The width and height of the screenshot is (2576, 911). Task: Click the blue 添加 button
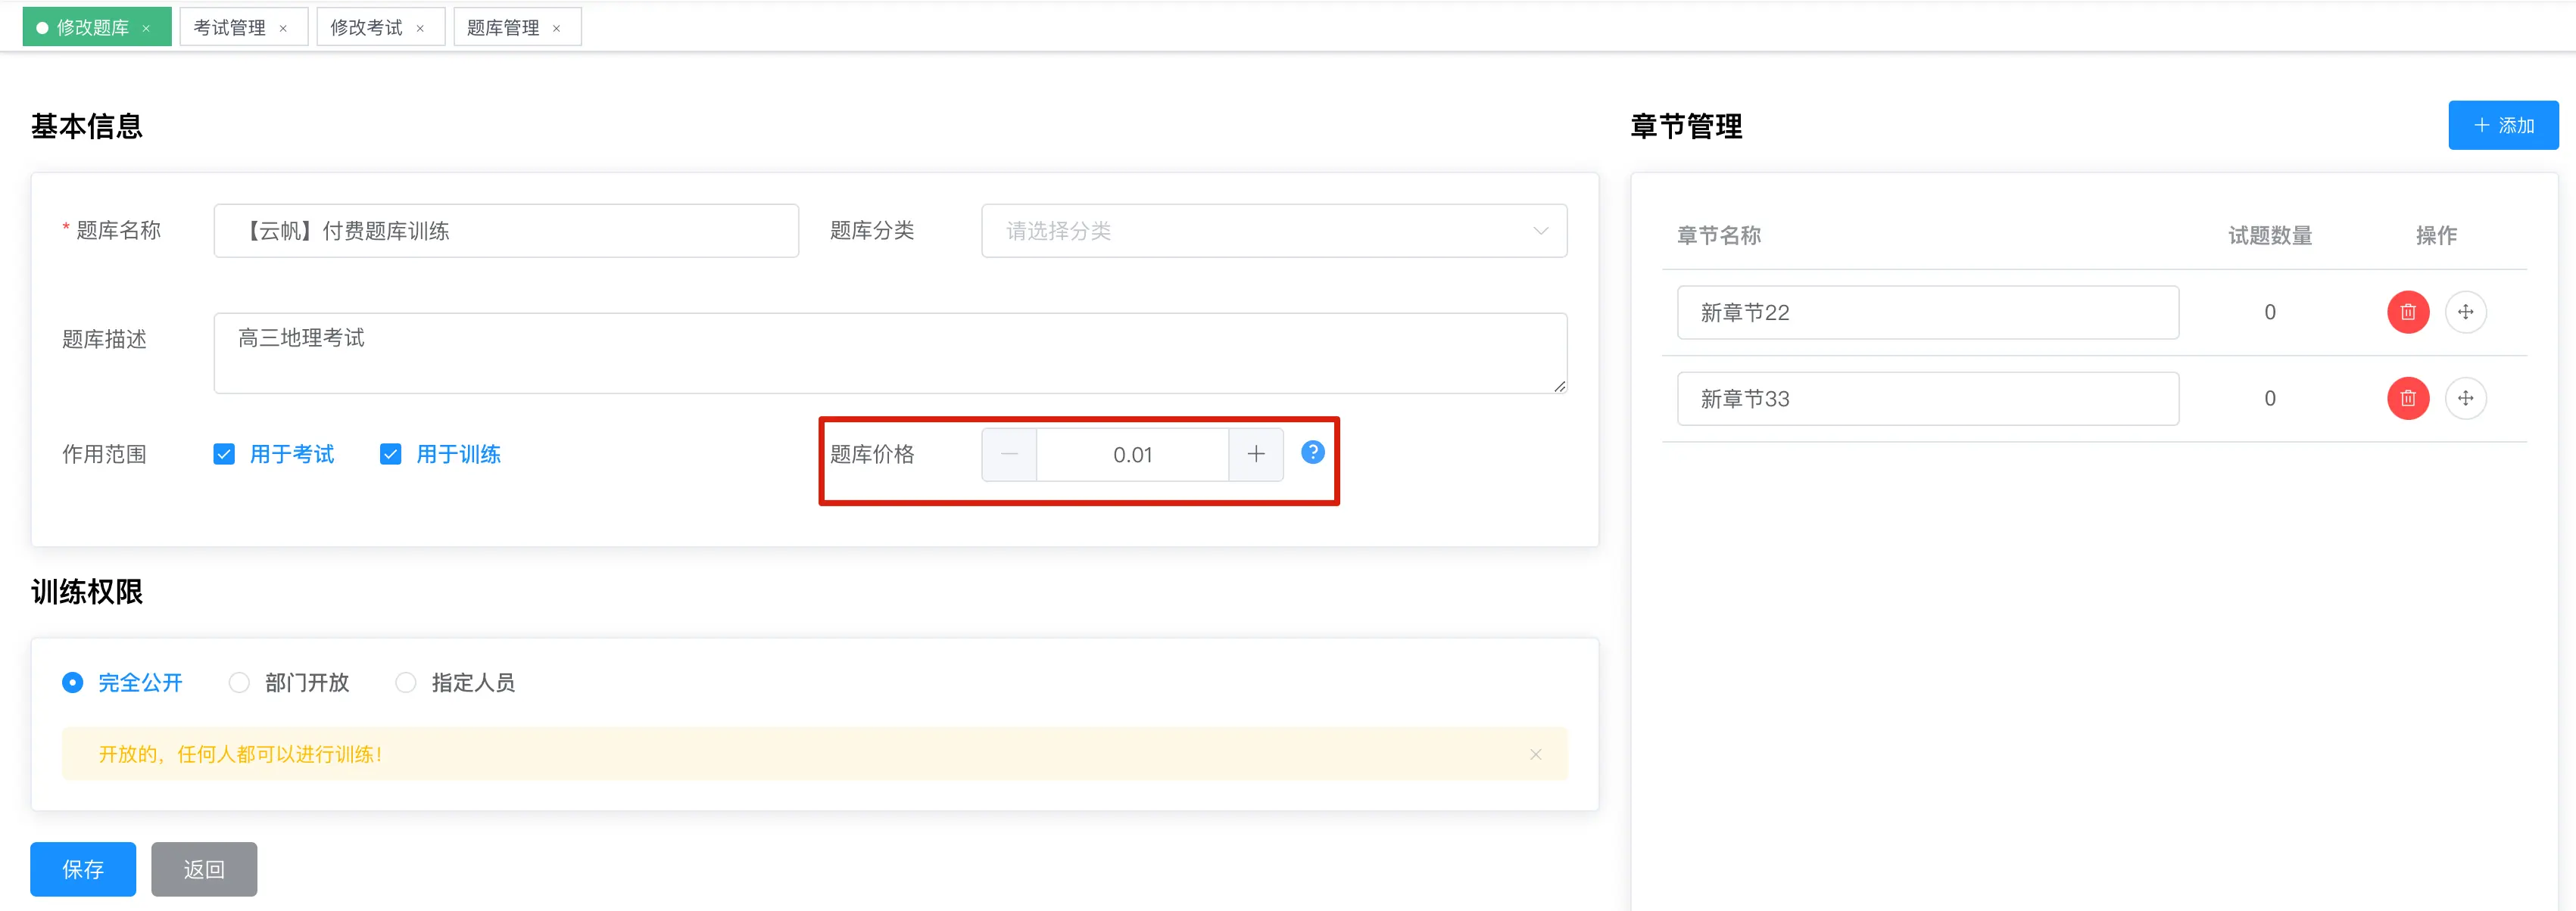point(2503,125)
